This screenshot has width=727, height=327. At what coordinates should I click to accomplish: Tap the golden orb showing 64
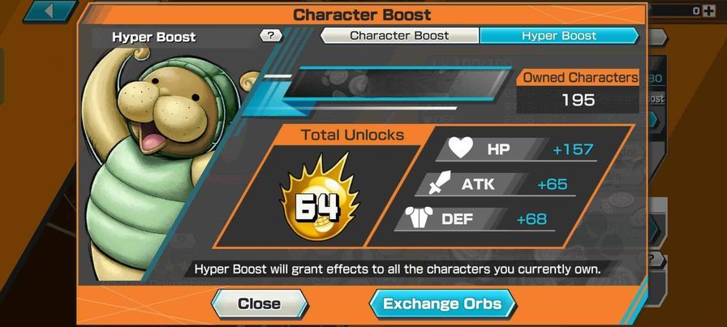(319, 199)
